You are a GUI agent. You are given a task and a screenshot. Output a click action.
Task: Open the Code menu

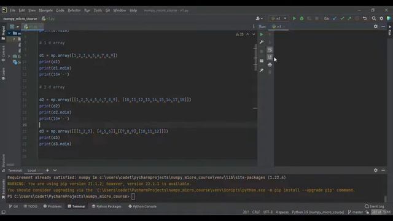pyautogui.click(x=60, y=10)
